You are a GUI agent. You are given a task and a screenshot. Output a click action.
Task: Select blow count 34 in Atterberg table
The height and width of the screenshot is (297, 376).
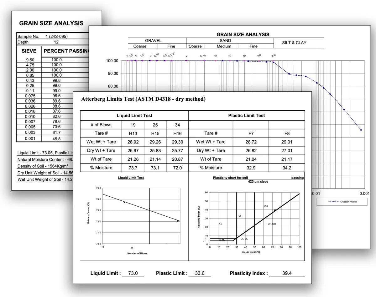177,125
